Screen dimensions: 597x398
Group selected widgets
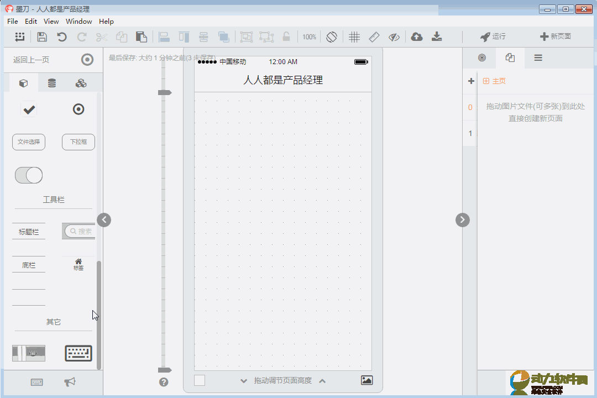coord(247,37)
